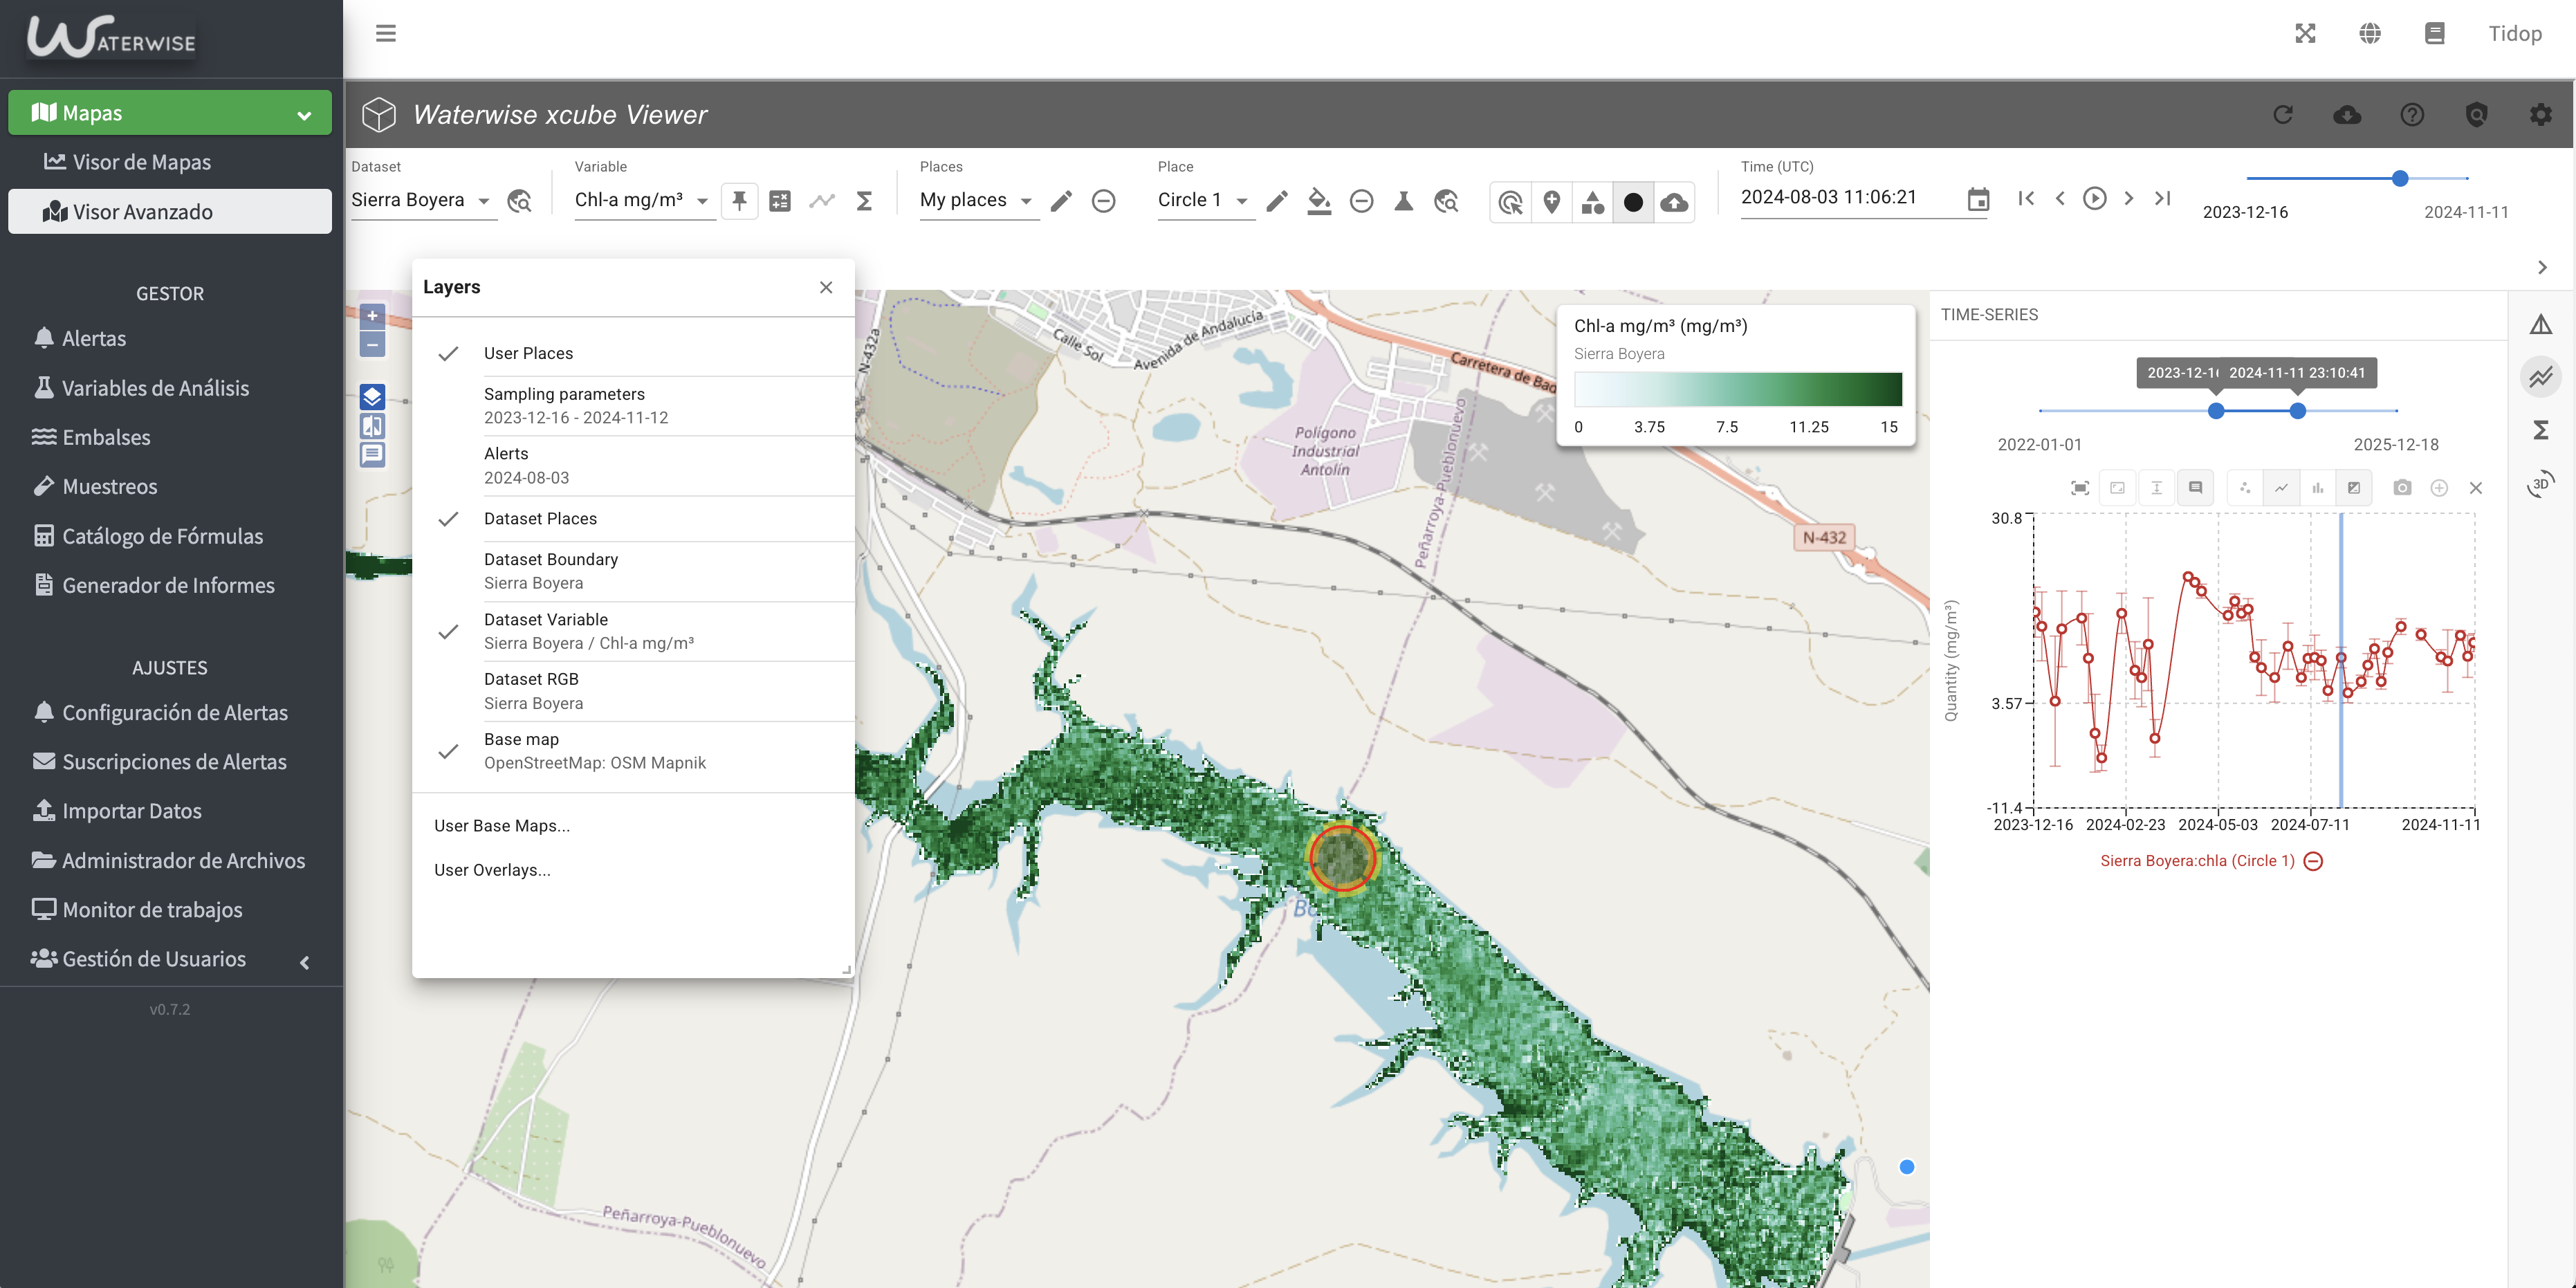Click the cloud upload places icon
Viewport: 2576px width, 1288px height.
[1674, 202]
